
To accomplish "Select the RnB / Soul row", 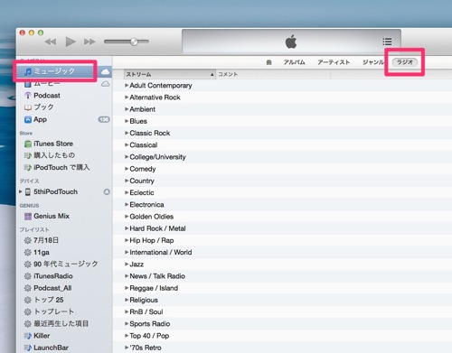I will point(282,311).
